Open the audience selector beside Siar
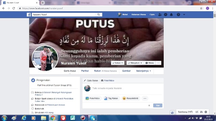The height and width of the screenshot is (121, 216). point(149,106)
